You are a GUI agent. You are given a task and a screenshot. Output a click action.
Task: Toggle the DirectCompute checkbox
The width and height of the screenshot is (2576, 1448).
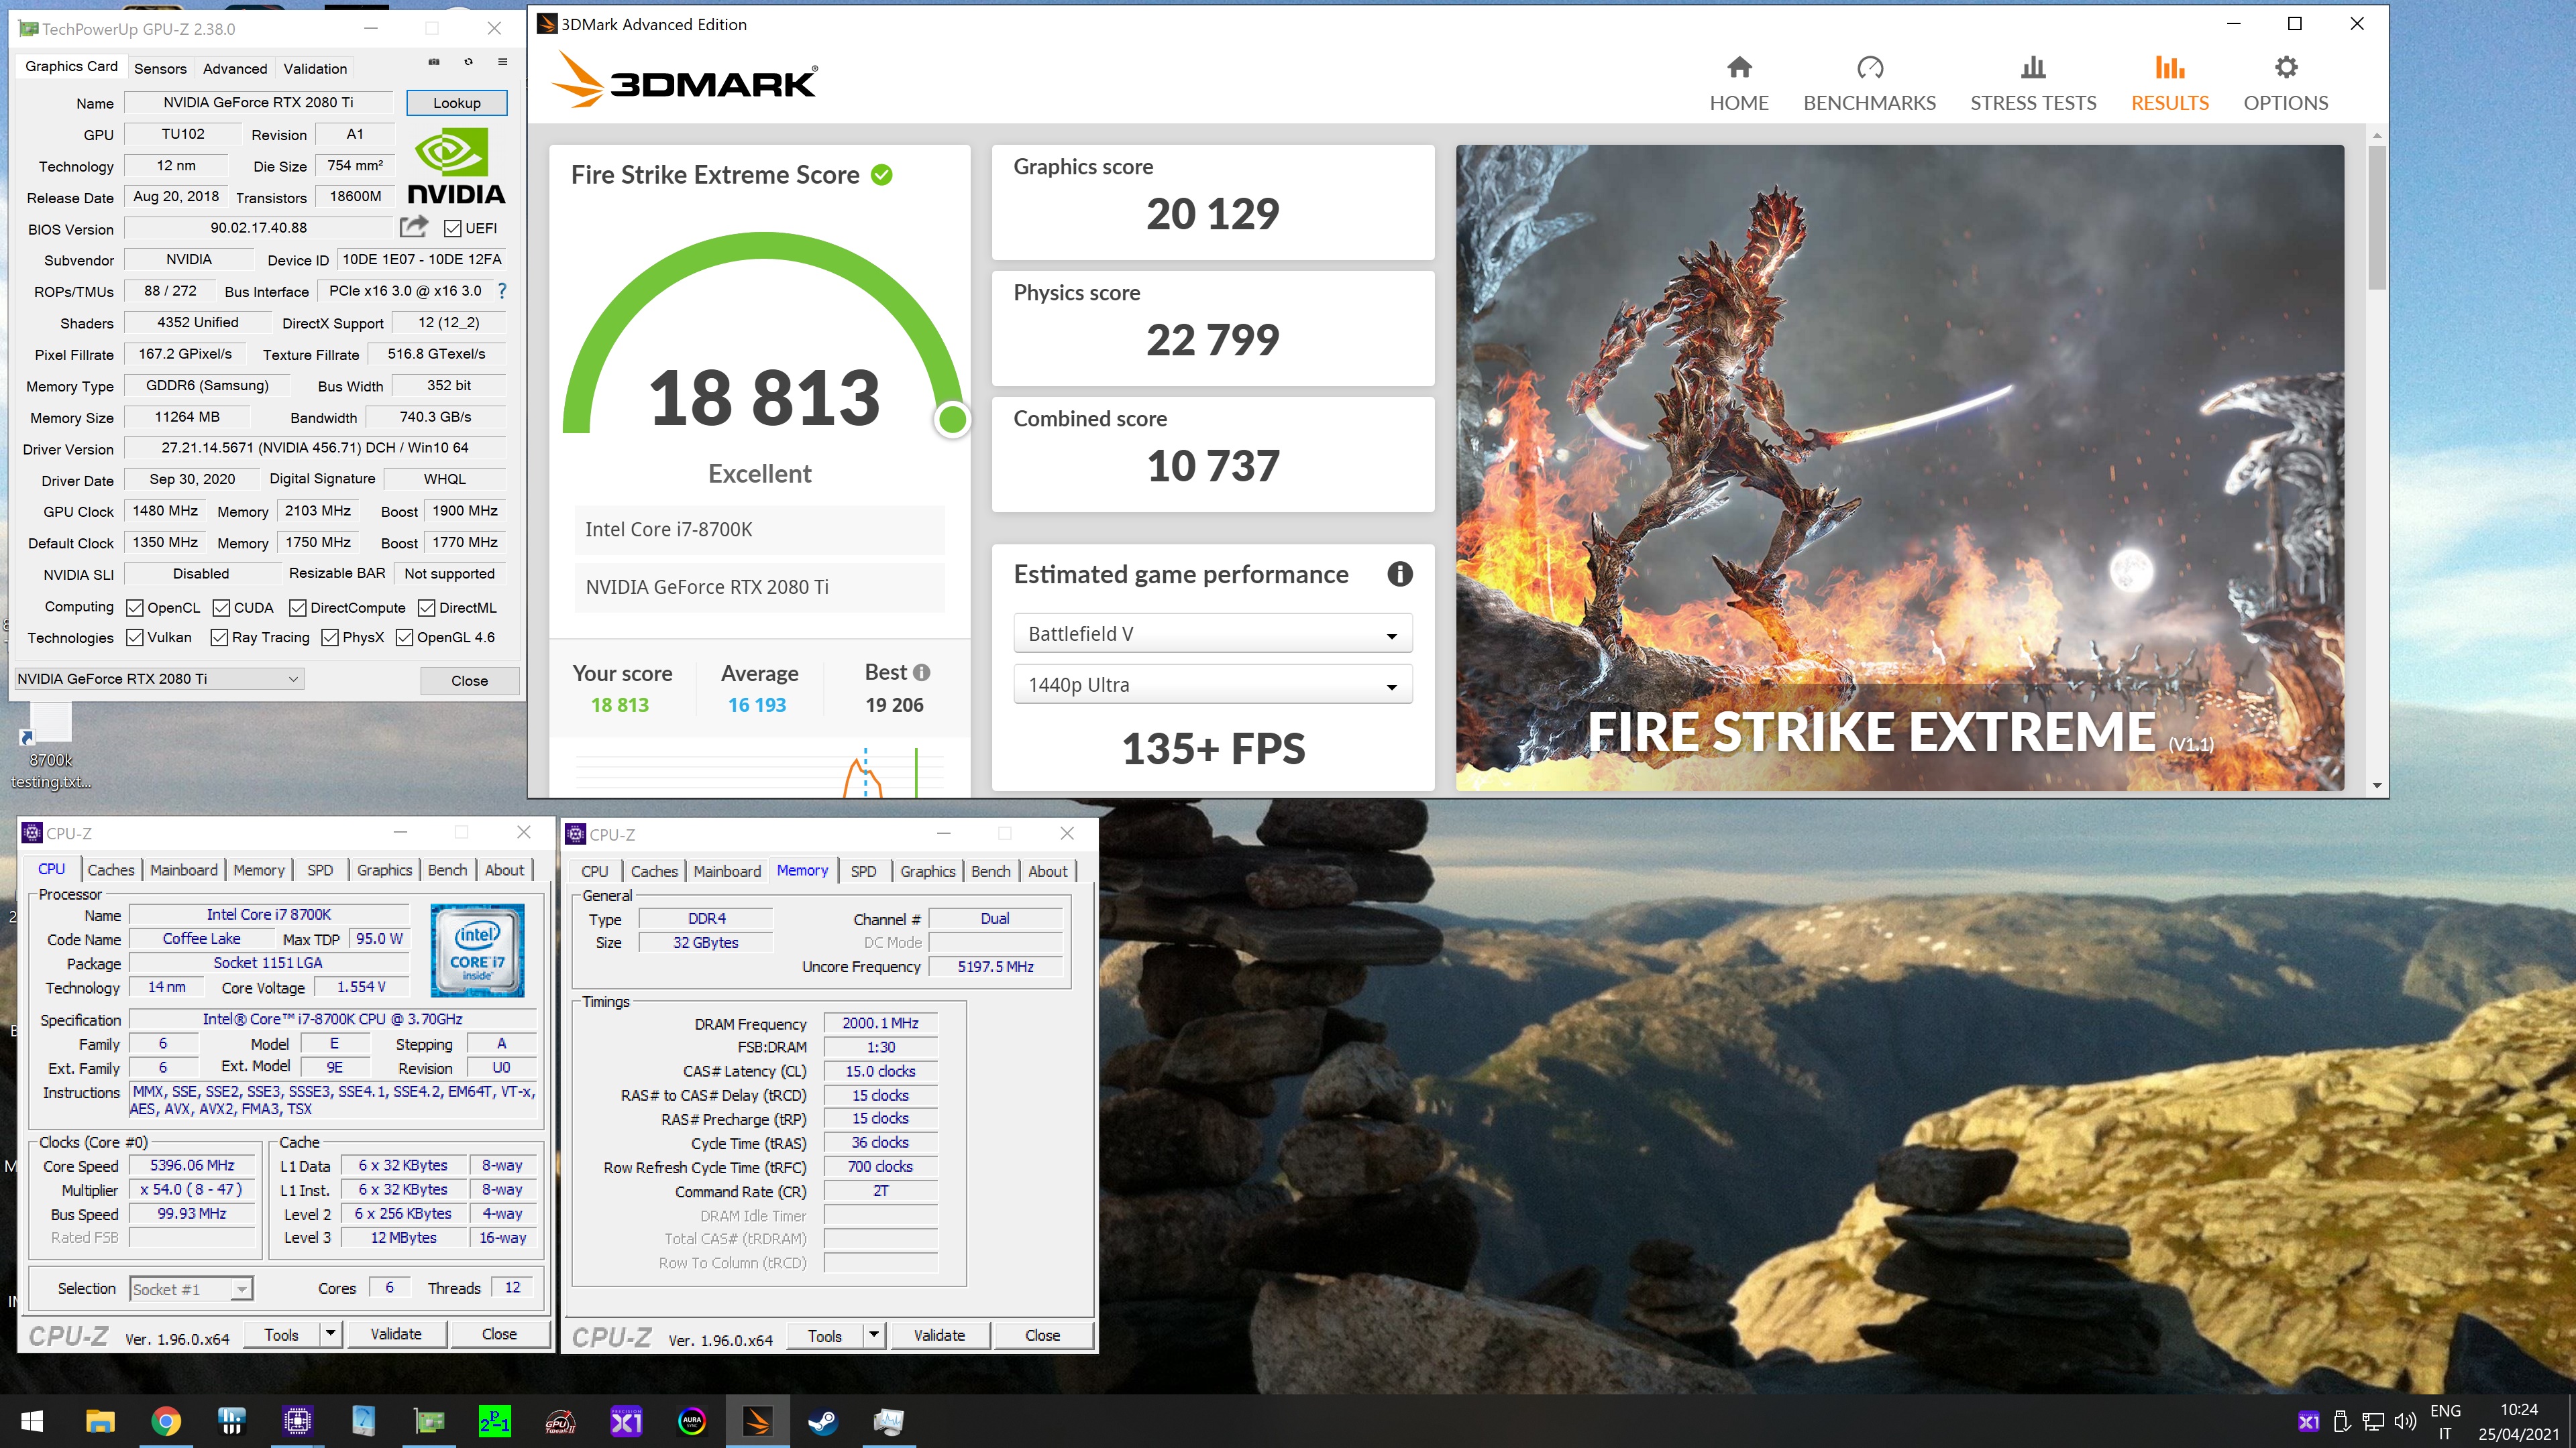coord(297,607)
